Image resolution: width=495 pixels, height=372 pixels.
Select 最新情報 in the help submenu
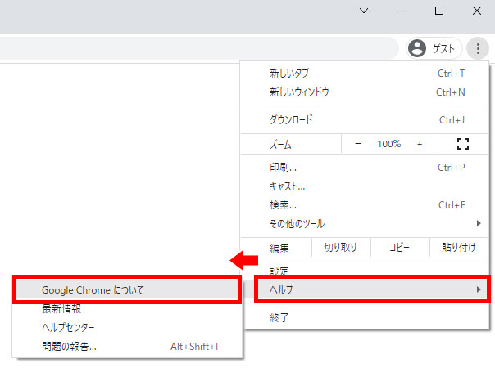click(127, 309)
